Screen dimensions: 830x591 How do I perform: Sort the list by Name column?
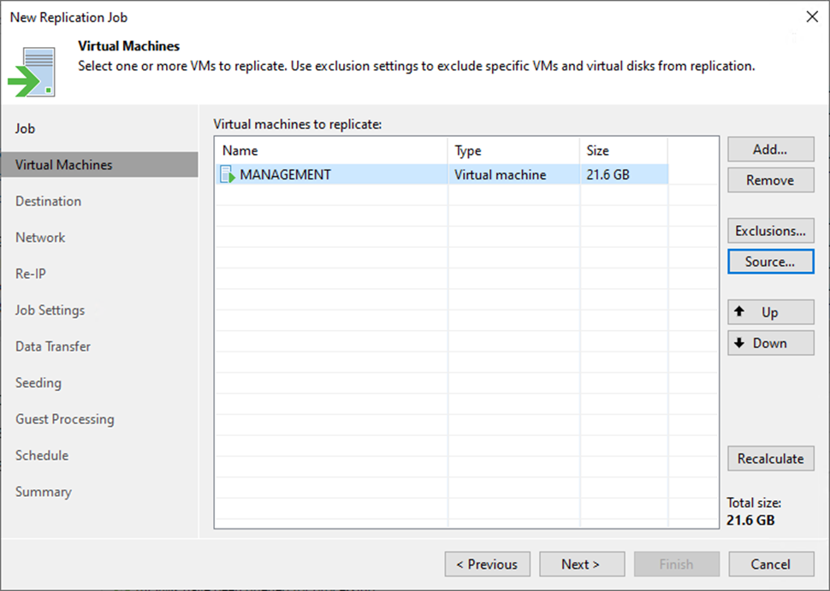point(329,151)
